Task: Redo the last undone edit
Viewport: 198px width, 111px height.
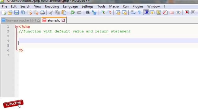Action: point(79,12)
